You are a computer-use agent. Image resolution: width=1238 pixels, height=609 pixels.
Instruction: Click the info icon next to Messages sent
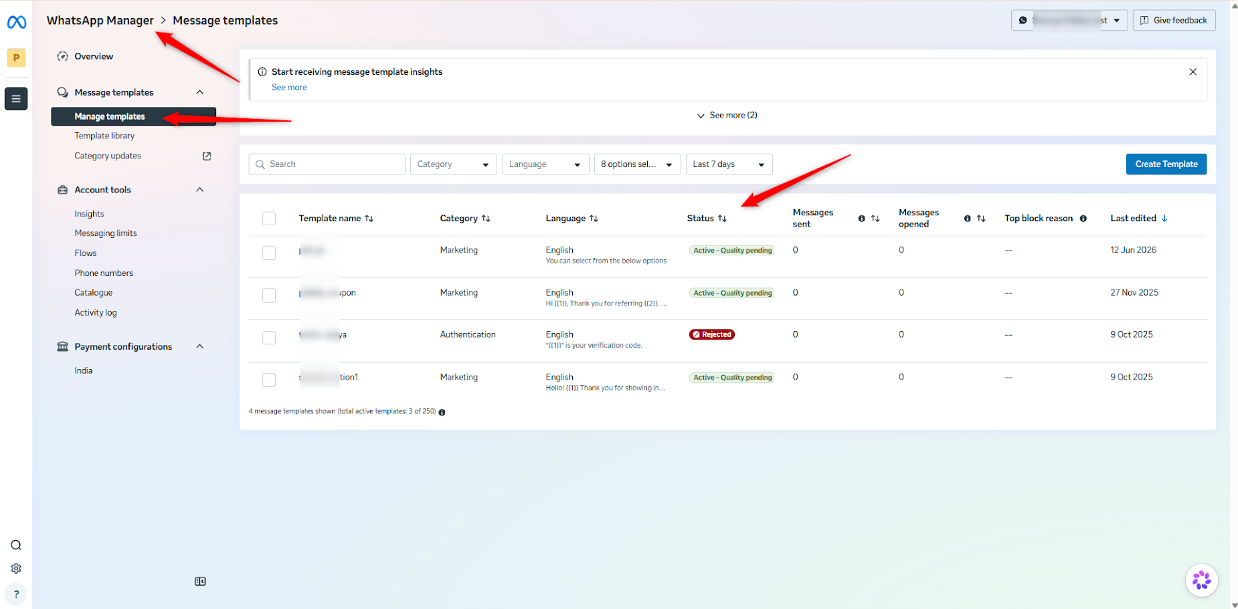[861, 219]
